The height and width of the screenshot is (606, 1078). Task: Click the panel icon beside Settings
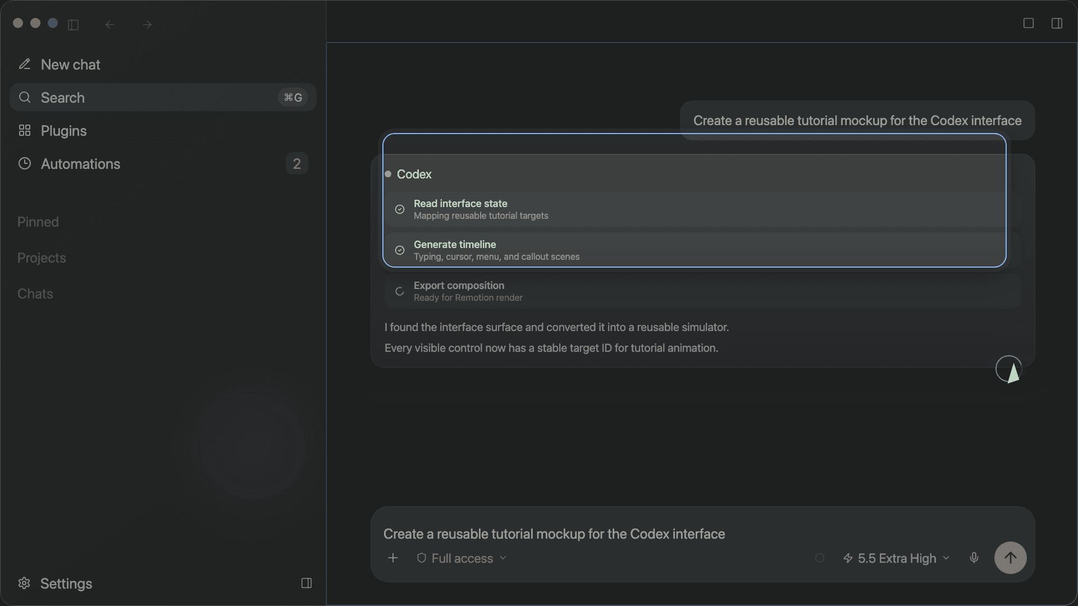coord(307,583)
